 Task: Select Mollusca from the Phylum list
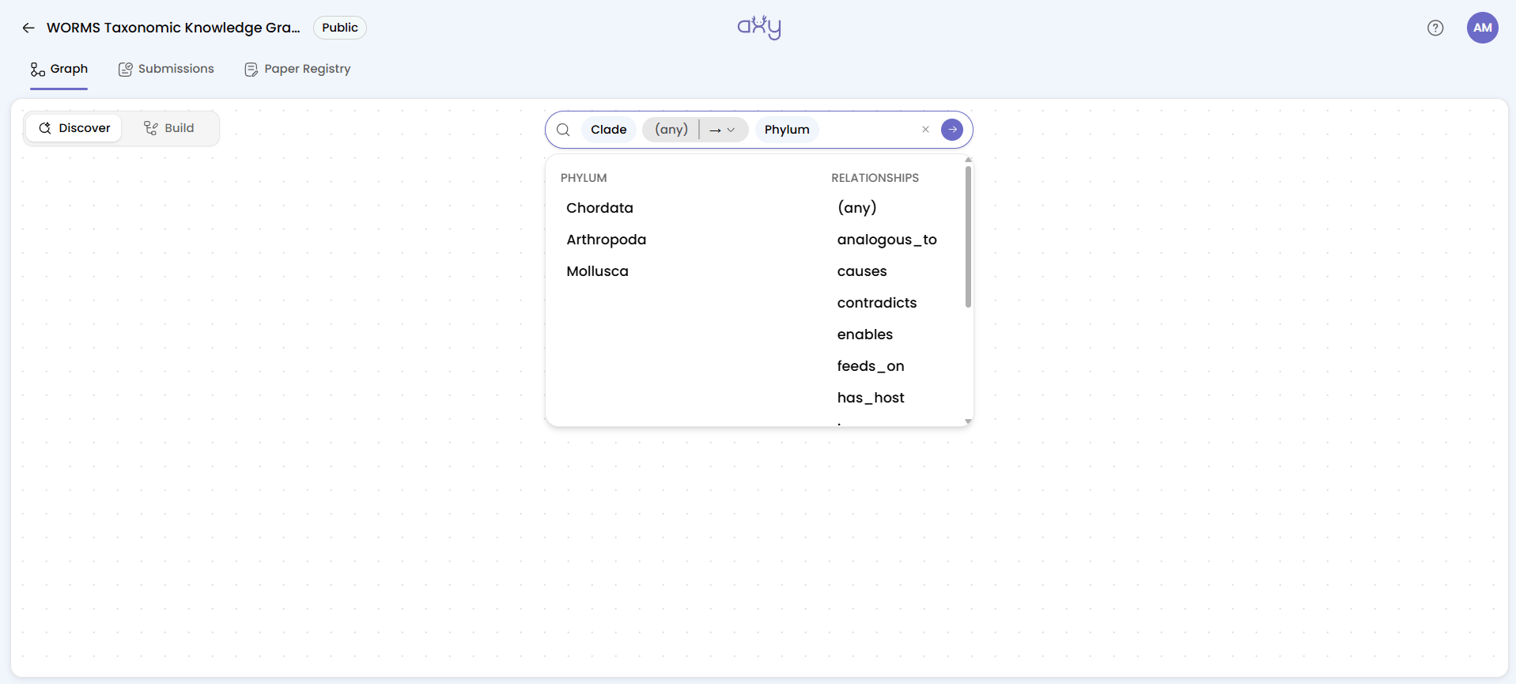pos(597,271)
